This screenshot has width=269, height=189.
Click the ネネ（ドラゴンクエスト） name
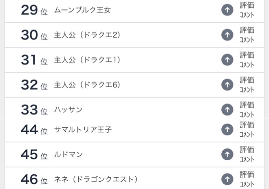[x=96, y=179]
